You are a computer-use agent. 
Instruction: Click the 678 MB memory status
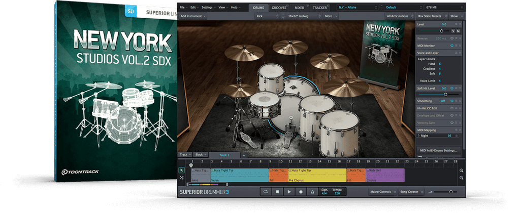pos(443,7)
